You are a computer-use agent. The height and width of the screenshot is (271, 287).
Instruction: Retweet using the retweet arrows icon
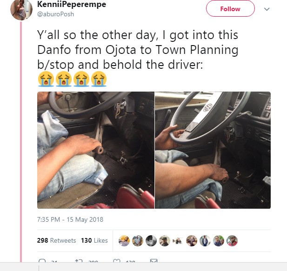79,263
